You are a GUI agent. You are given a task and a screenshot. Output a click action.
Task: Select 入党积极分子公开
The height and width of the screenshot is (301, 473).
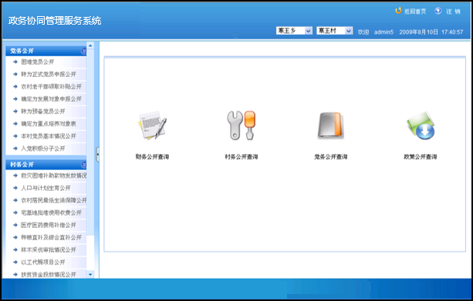[x=43, y=149]
